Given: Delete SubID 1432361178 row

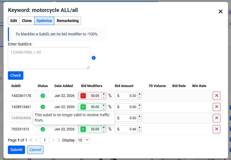Looking at the screenshot, I should [216, 96].
